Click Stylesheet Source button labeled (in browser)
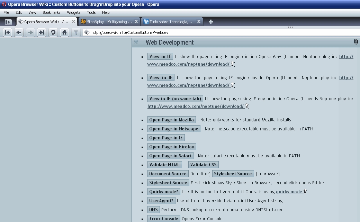 click(x=233, y=174)
